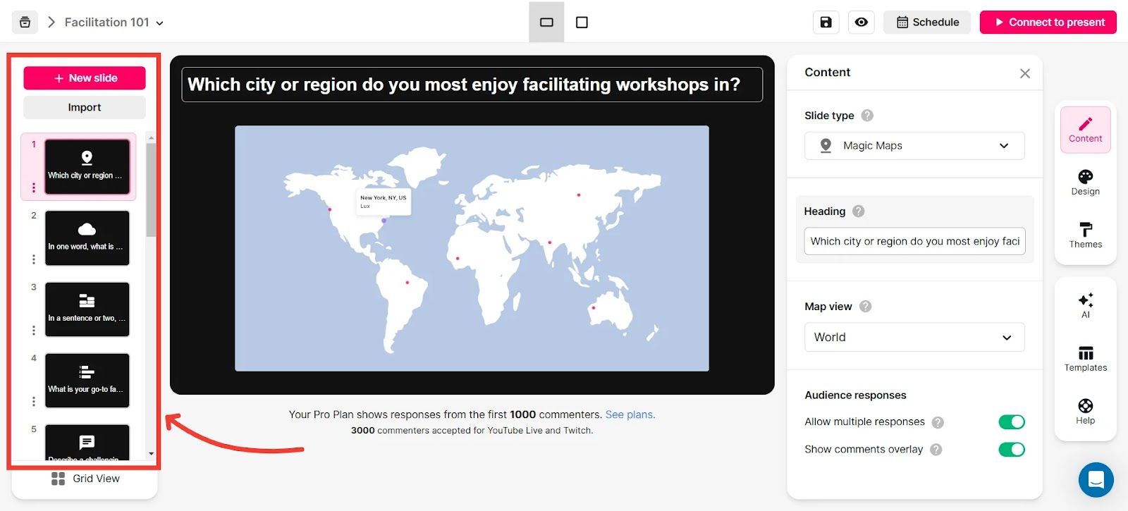Screen dimensions: 1128x511
Task: Open the Magic Maps slide type dropdown
Action: pyautogui.click(x=914, y=146)
